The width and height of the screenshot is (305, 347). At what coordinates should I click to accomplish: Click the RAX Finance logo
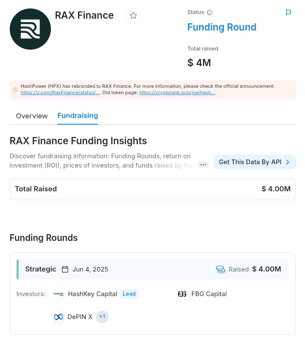(x=30, y=29)
